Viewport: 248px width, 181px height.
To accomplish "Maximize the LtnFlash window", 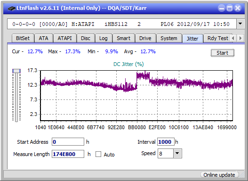I will (230, 8).
